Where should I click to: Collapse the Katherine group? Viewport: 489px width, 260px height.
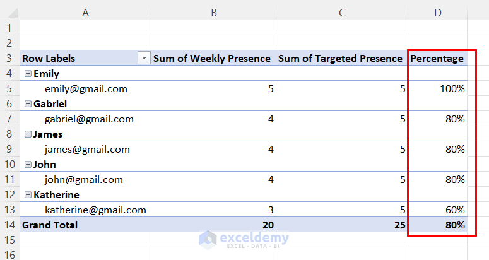[28, 194]
